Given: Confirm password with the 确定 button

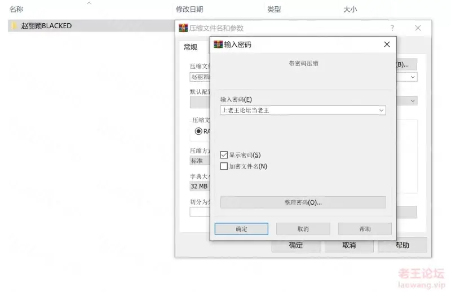Looking at the screenshot, I should point(241,229).
